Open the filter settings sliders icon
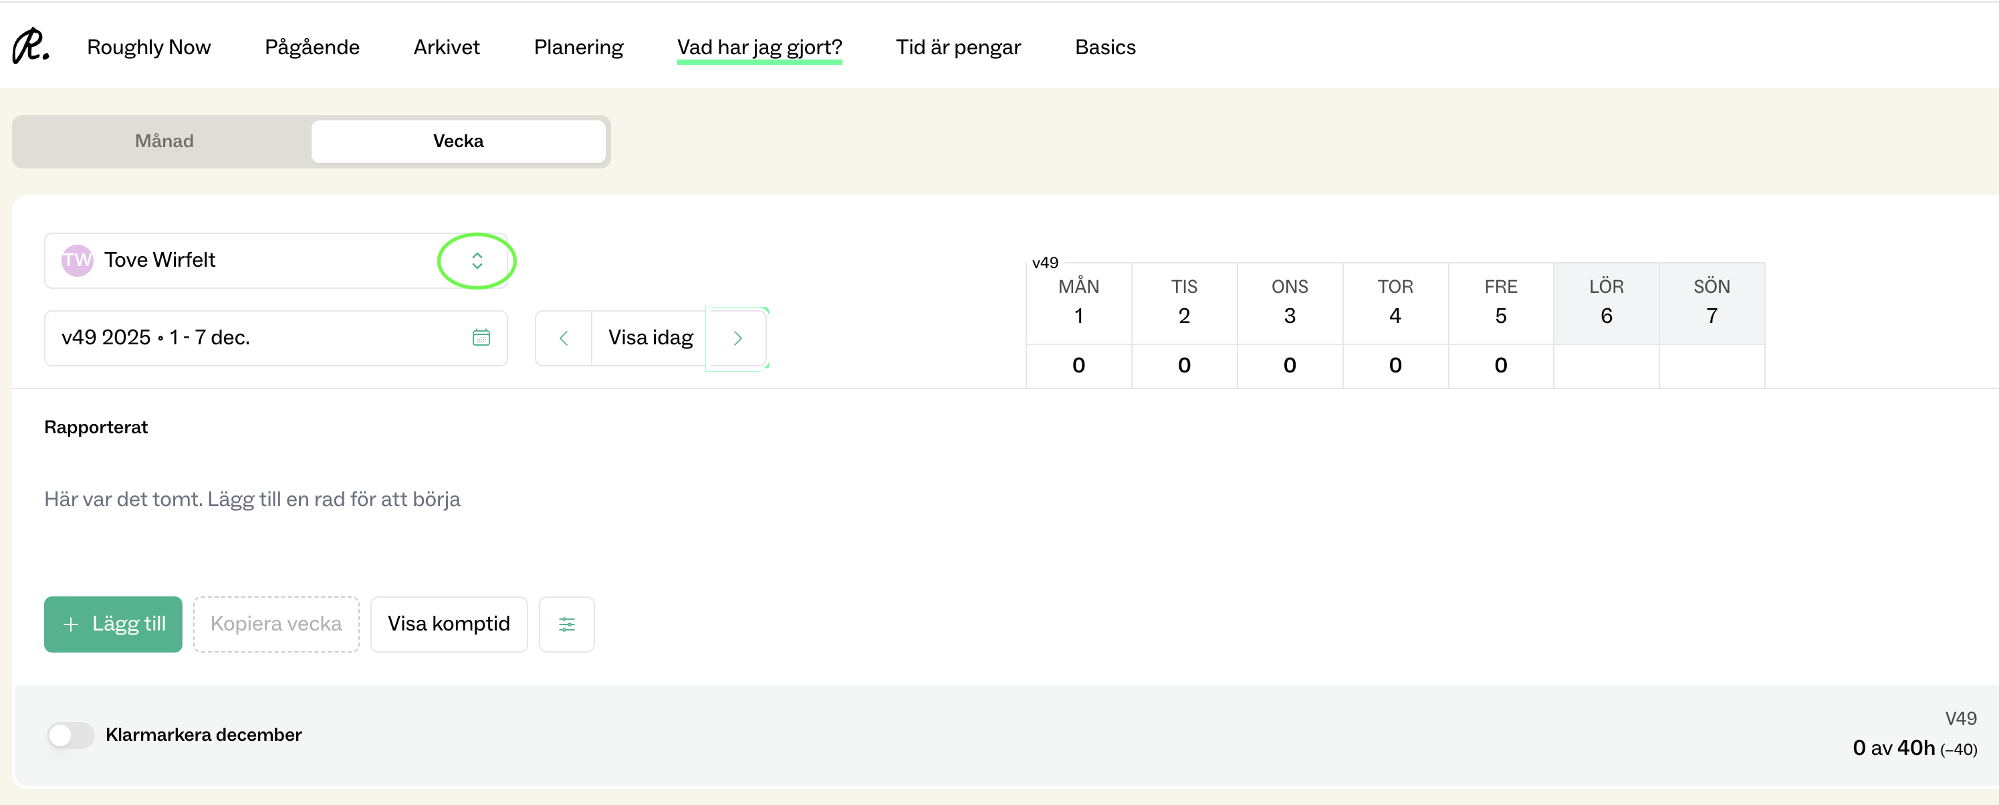 coord(566,624)
